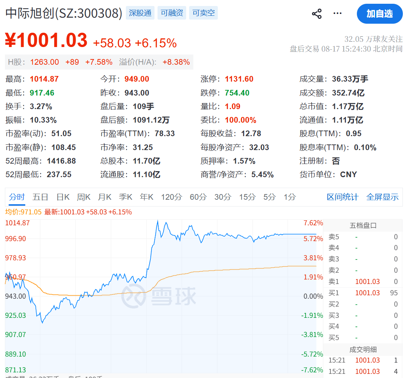Open the 周K chart tab
Image resolution: width=407 pixels, height=378 pixels.
pos(84,197)
